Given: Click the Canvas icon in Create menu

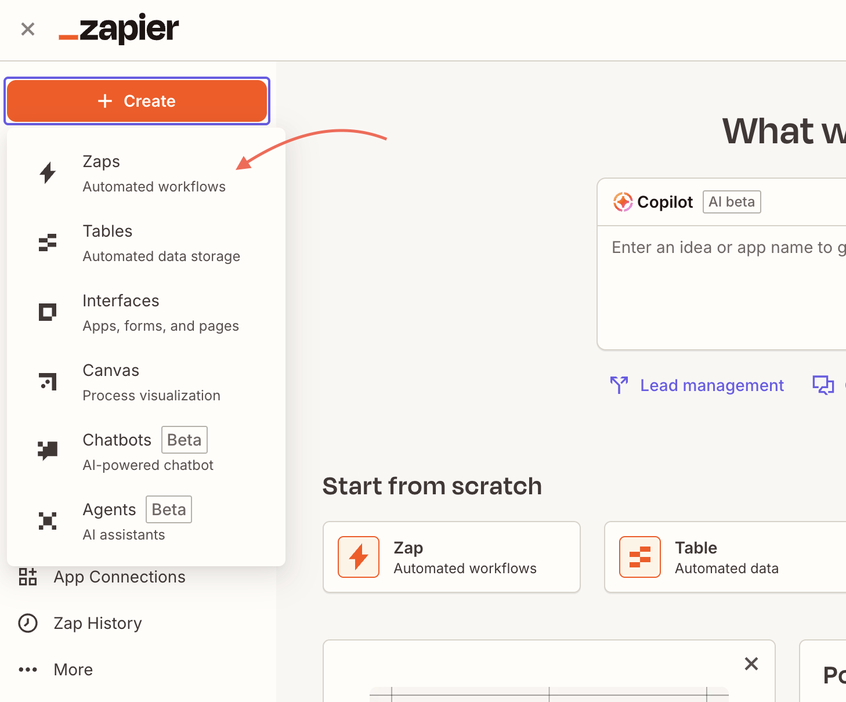Looking at the screenshot, I should [x=48, y=382].
